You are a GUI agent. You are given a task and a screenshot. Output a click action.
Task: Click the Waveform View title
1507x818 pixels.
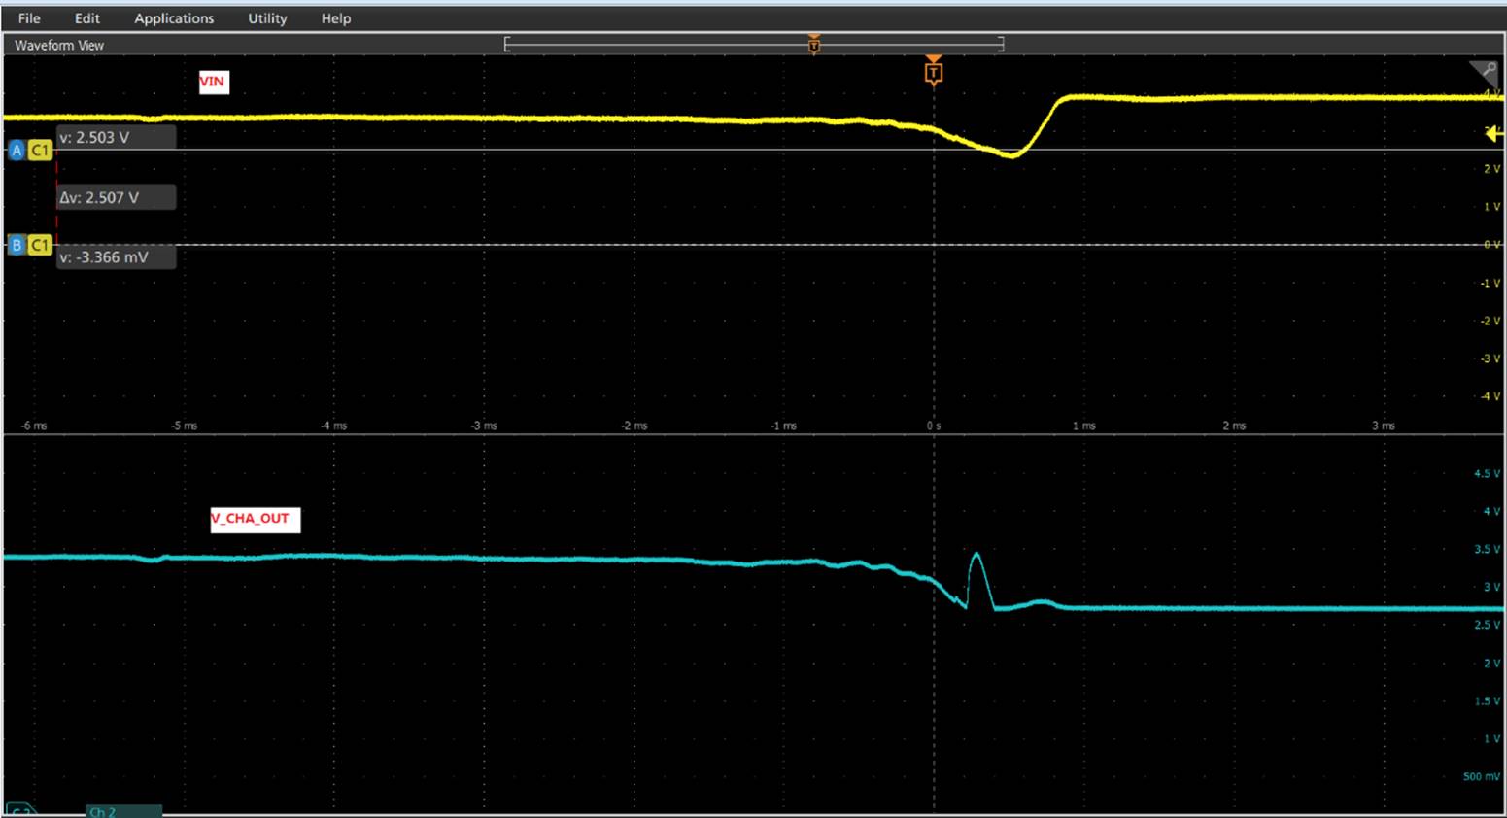point(59,46)
